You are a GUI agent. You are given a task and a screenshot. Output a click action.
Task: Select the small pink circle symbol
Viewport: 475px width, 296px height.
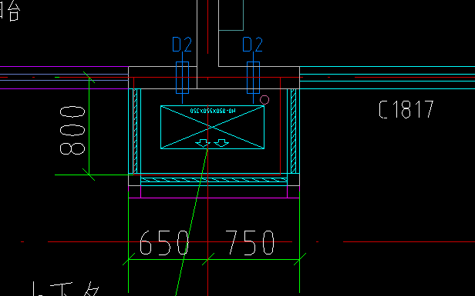point(264,100)
